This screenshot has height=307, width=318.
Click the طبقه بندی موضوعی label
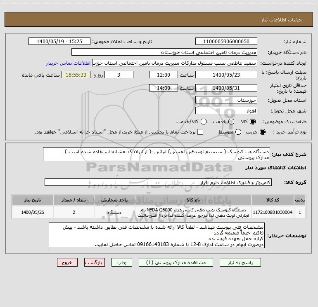[285, 122]
